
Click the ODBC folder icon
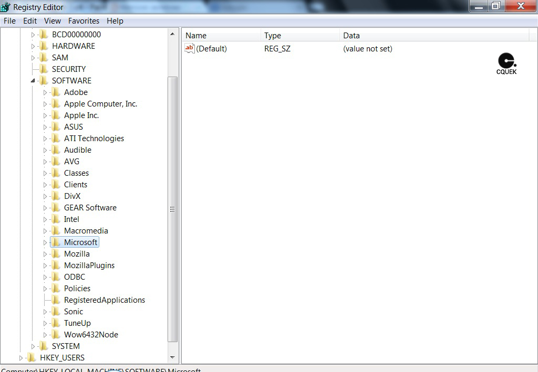pyautogui.click(x=56, y=277)
